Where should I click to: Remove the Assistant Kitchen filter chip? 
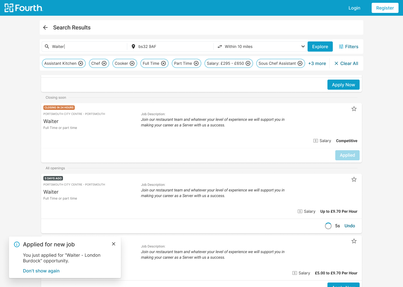[x=81, y=63]
